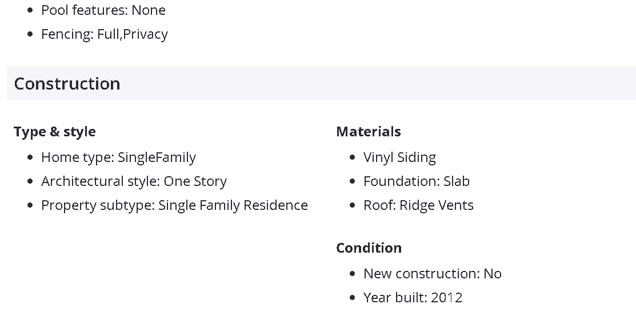The image size is (636, 312).
Task: Select the "None" value for pool features
Action: click(x=149, y=10)
